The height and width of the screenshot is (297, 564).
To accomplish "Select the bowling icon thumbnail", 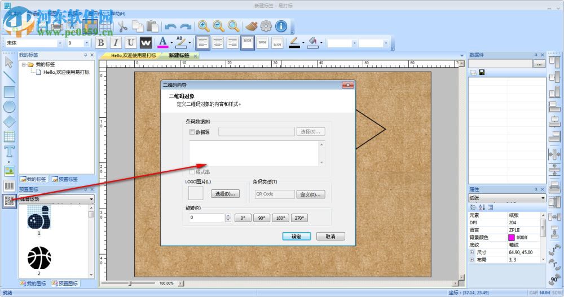I will click(x=39, y=217).
